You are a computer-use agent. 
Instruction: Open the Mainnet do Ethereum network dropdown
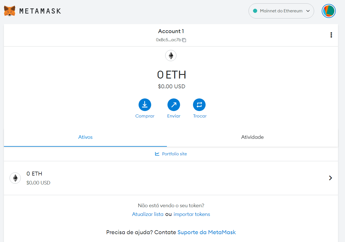[280, 11]
